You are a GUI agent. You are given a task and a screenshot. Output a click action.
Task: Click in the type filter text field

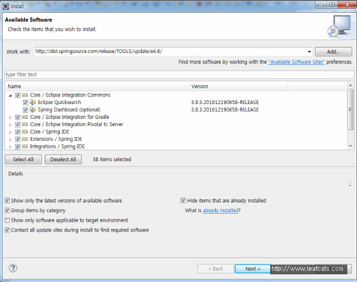[x=180, y=74]
